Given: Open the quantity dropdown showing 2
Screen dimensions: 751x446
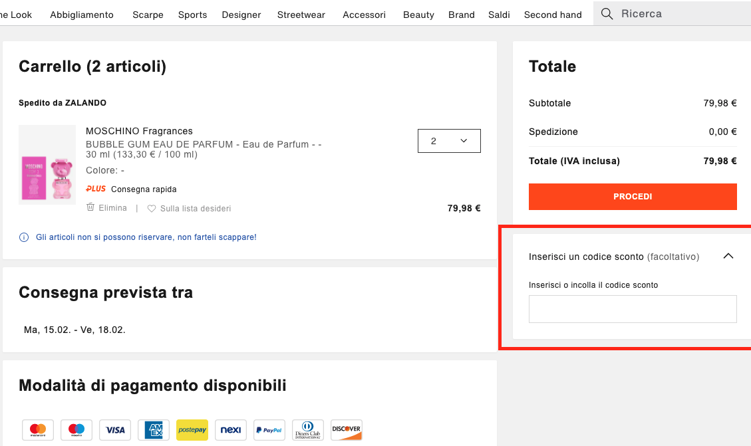Looking at the screenshot, I should pos(449,141).
